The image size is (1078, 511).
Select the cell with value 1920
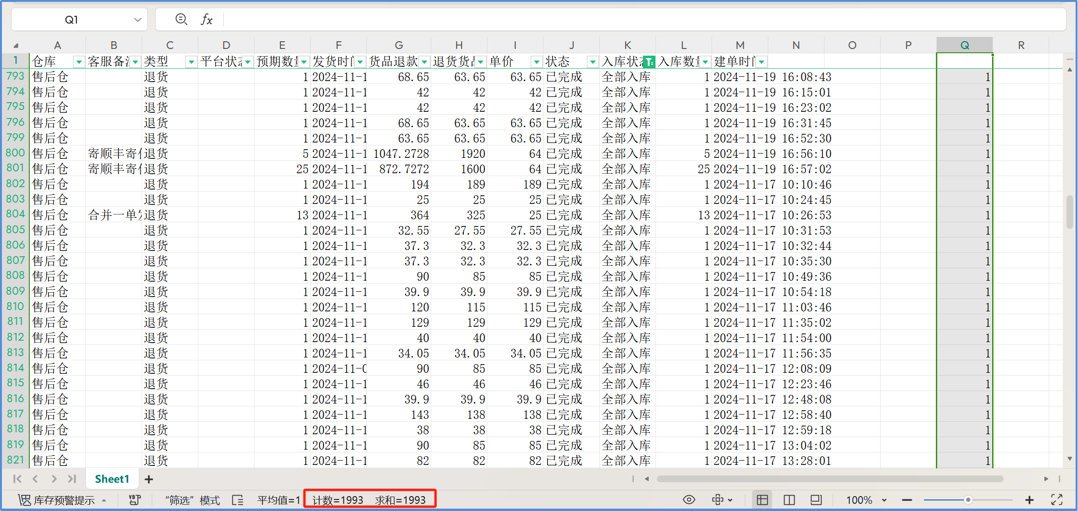pyautogui.click(x=459, y=154)
